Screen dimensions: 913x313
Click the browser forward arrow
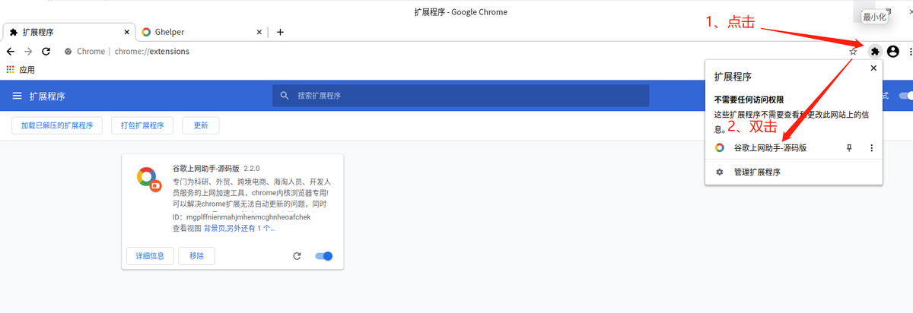pyautogui.click(x=28, y=51)
